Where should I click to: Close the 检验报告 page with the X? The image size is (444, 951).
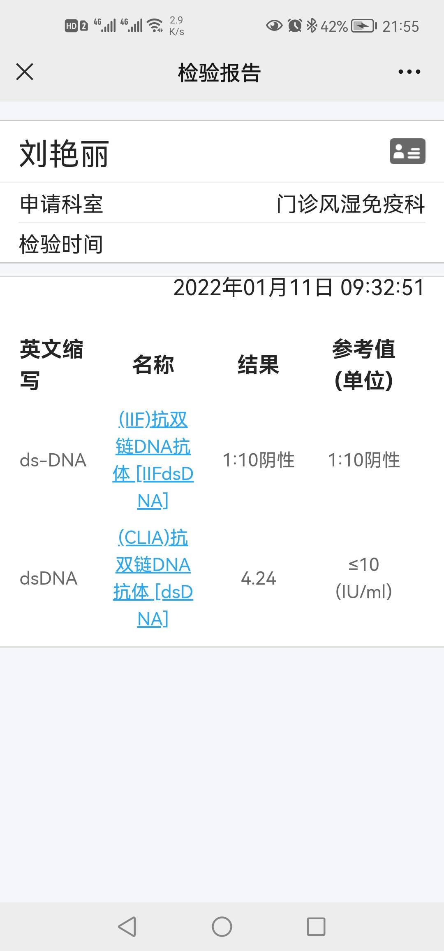[25, 72]
